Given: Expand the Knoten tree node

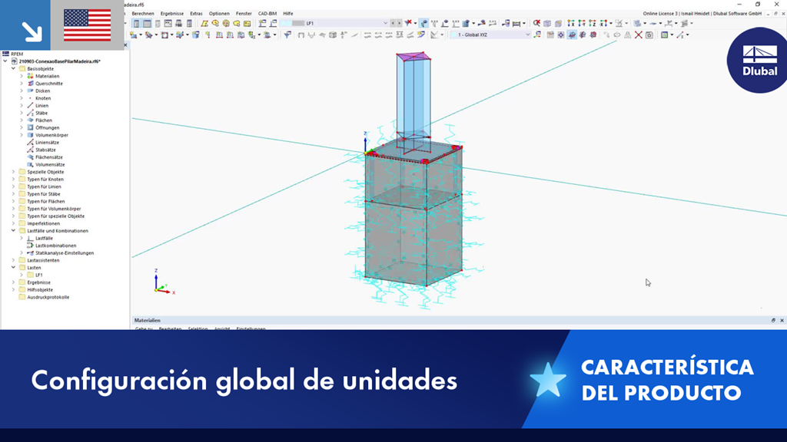Looking at the screenshot, I should [22, 98].
